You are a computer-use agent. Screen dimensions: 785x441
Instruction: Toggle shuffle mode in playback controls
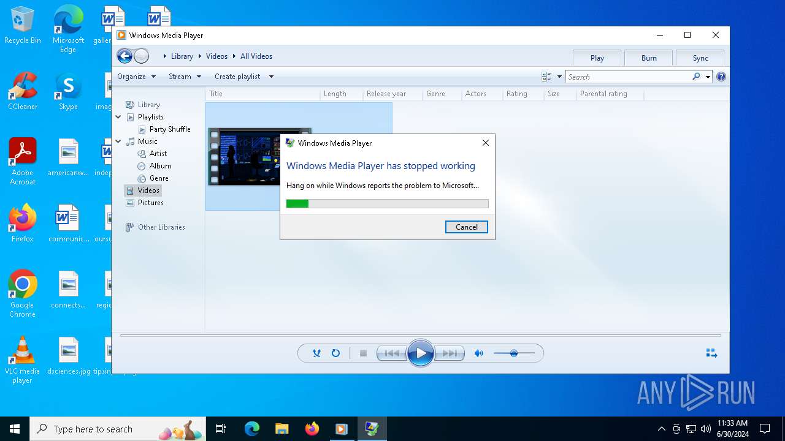[x=316, y=353]
